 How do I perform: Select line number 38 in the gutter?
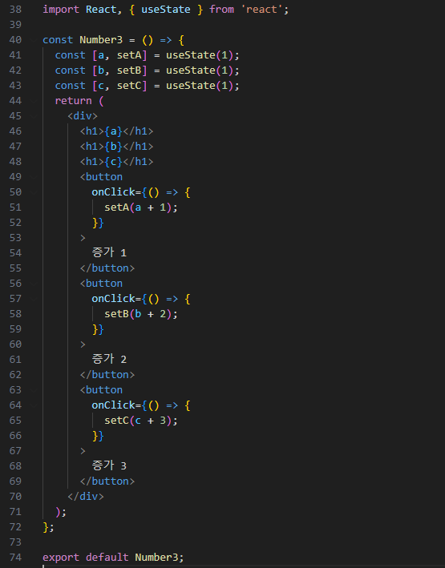15,10
